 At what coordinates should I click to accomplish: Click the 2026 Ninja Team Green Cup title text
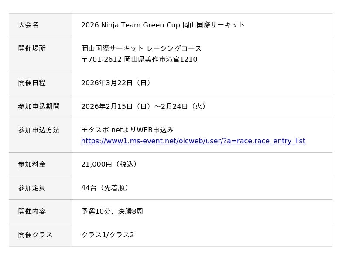pyautogui.click(x=163, y=25)
